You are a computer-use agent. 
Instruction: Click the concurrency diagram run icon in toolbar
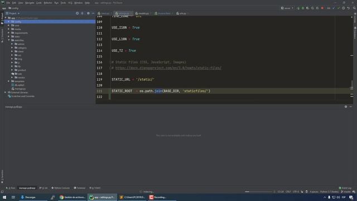tap(317, 8)
